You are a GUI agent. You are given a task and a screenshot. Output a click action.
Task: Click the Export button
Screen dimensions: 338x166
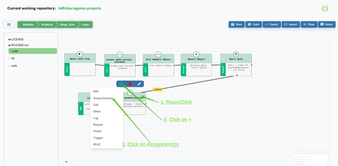(x=272, y=24)
